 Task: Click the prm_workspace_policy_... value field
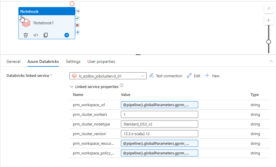tap(160, 153)
